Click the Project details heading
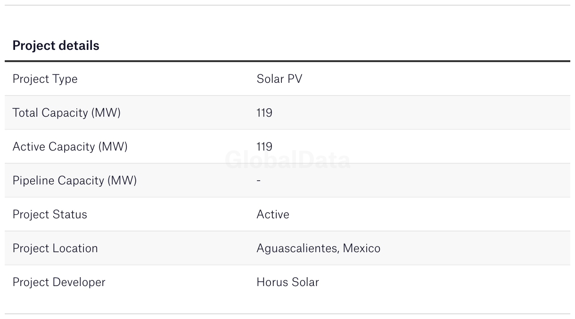This screenshot has height=319, width=575. point(56,46)
